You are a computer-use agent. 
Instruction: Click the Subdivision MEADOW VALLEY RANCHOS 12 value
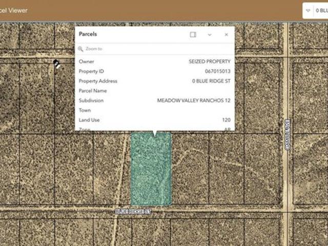(193, 100)
